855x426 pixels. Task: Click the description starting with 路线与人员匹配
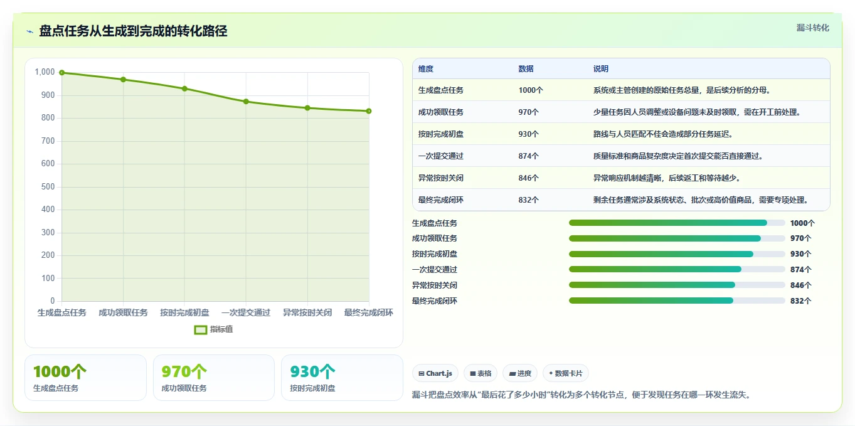663,134
